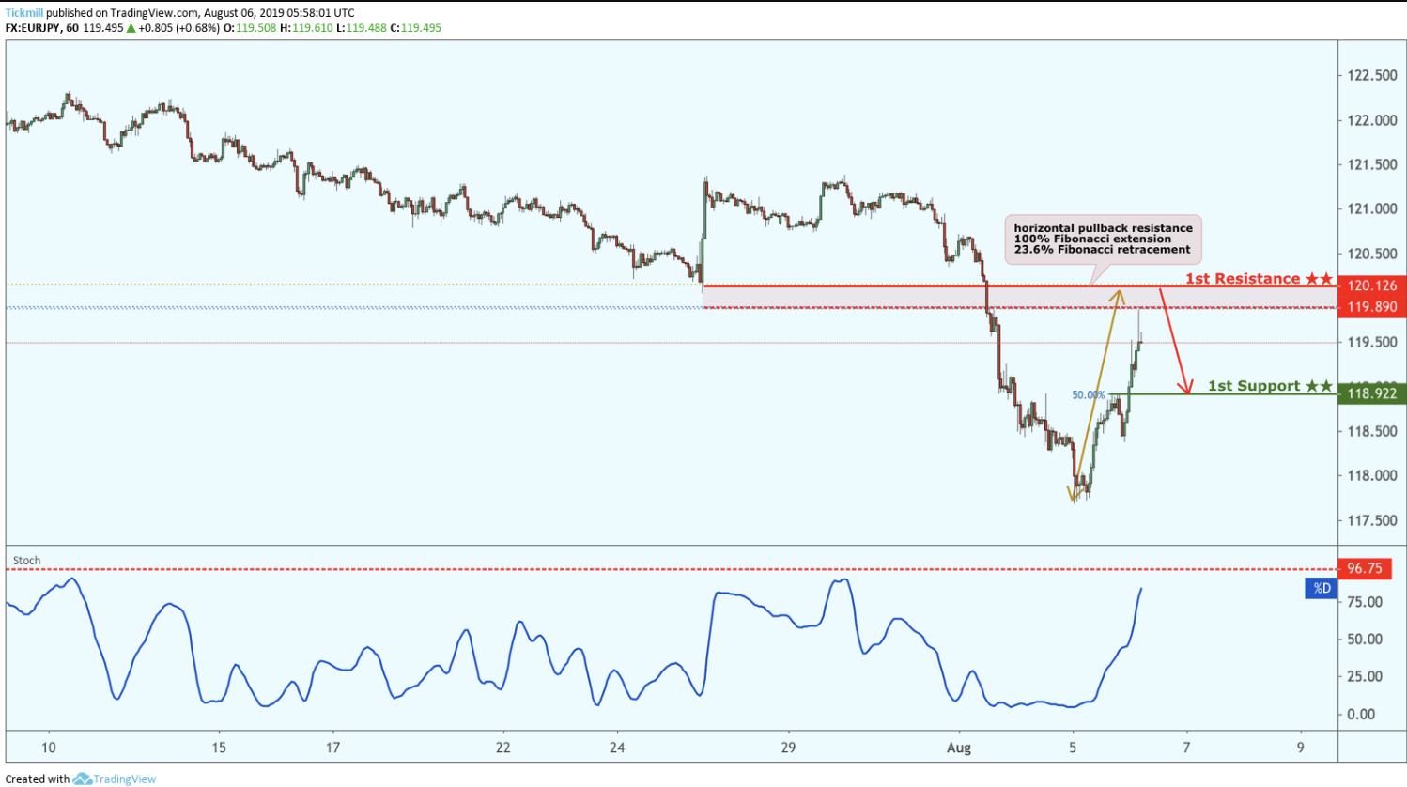The height and width of the screenshot is (787, 1407).
Task: Click the horizontal pullback resistance annotation
Action: [1103, 239]
